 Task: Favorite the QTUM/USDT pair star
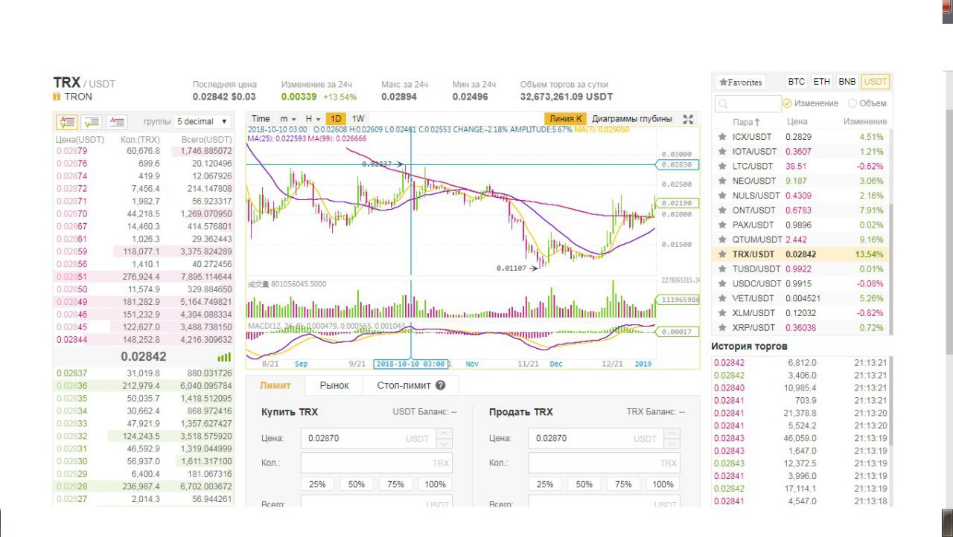click(x=721, y=239)
